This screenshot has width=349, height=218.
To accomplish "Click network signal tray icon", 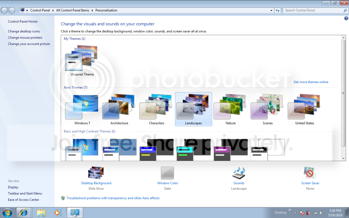I will (x=315, y=213).
